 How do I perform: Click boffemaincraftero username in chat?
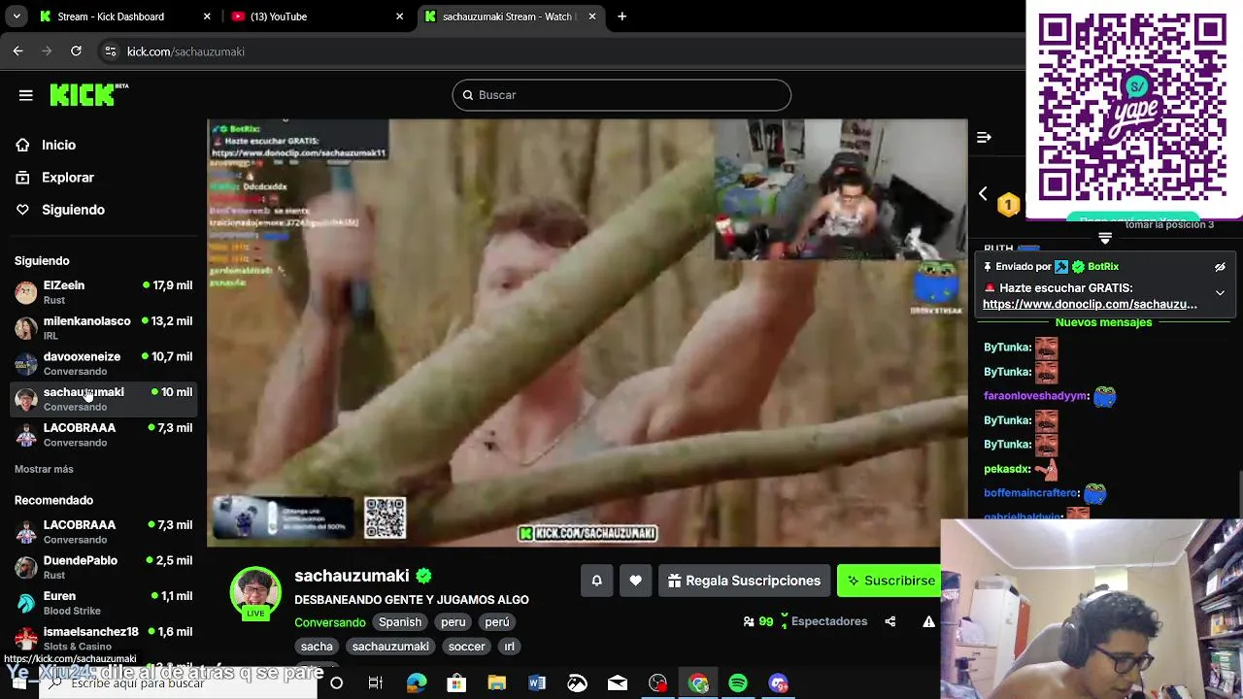(x=1031, y=493)
